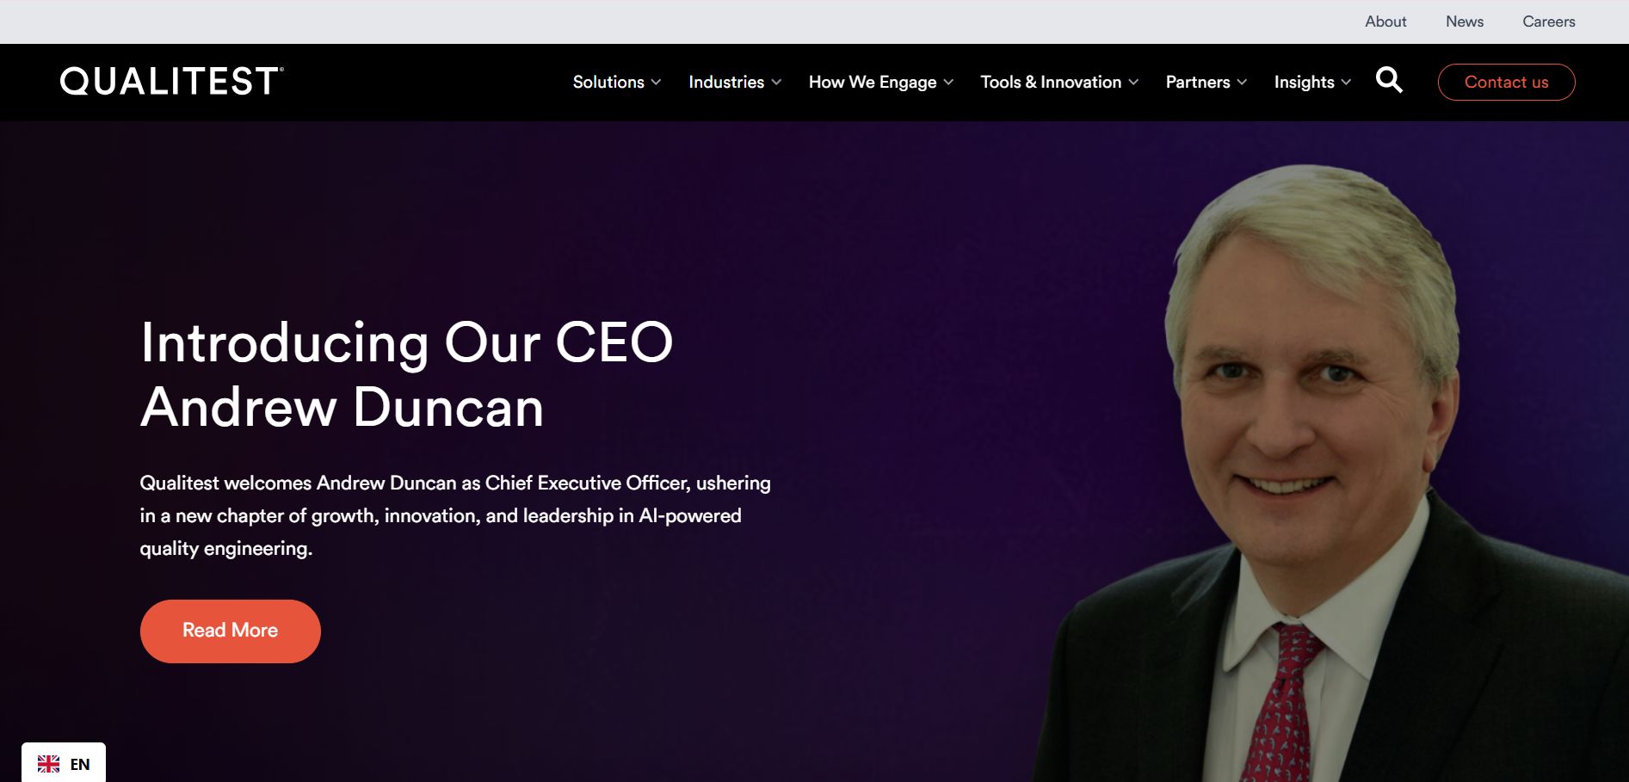Viewport: 1629px width, 782px height.
Task: Open the Industries menu
Action: click(726, 82)
